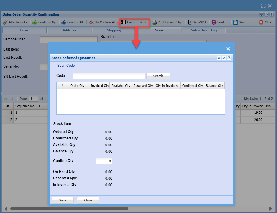Click the help question mark in dialog header

tap(229, 58)
